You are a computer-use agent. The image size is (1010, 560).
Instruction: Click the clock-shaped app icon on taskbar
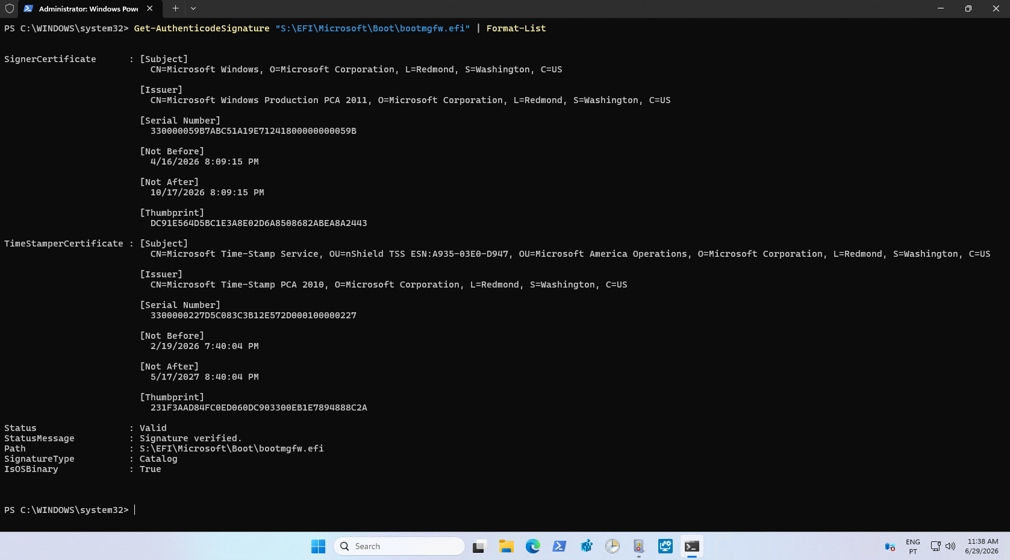pyautogui.click(x=612, y=546)
